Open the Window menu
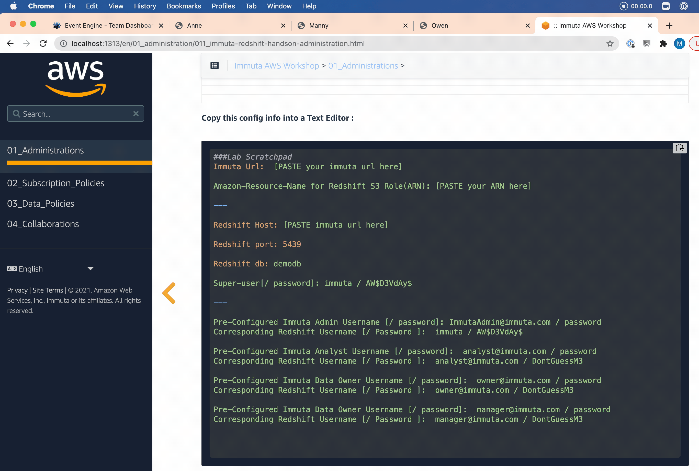Image resolution: width=699 pixels, height=471 pixels. pos(279,6)
